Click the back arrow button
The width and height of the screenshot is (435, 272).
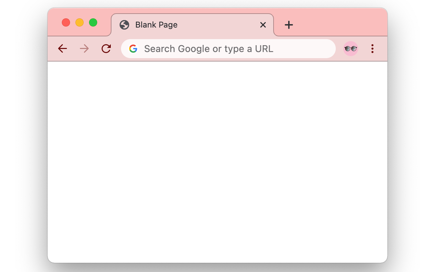pos(63,49)
